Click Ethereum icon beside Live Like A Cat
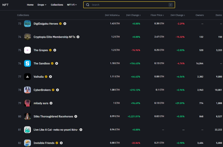Screen dimensions: 223x147 pos(81,130)
